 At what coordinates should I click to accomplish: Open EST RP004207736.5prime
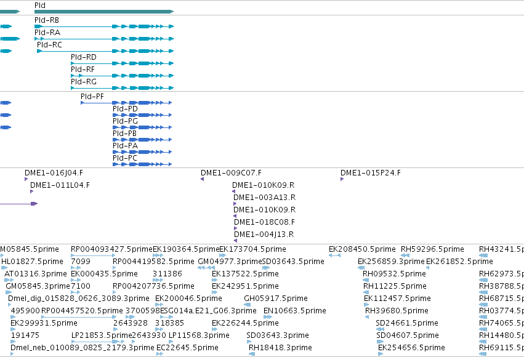pos(153,287)
